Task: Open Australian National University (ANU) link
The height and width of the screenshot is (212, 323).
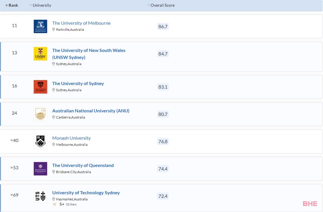Action: [x=91, y=111]
